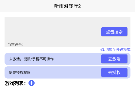This screenshot has width=135, height=111.
Task: Add a new game with circular plus
Action: pos(32,83)
